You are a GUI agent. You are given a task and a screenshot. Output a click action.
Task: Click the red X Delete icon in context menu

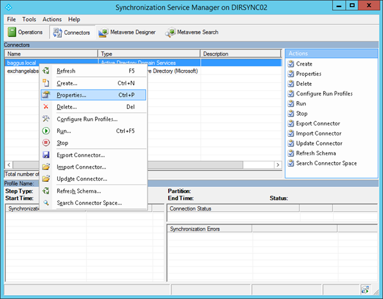click(46, 107)
